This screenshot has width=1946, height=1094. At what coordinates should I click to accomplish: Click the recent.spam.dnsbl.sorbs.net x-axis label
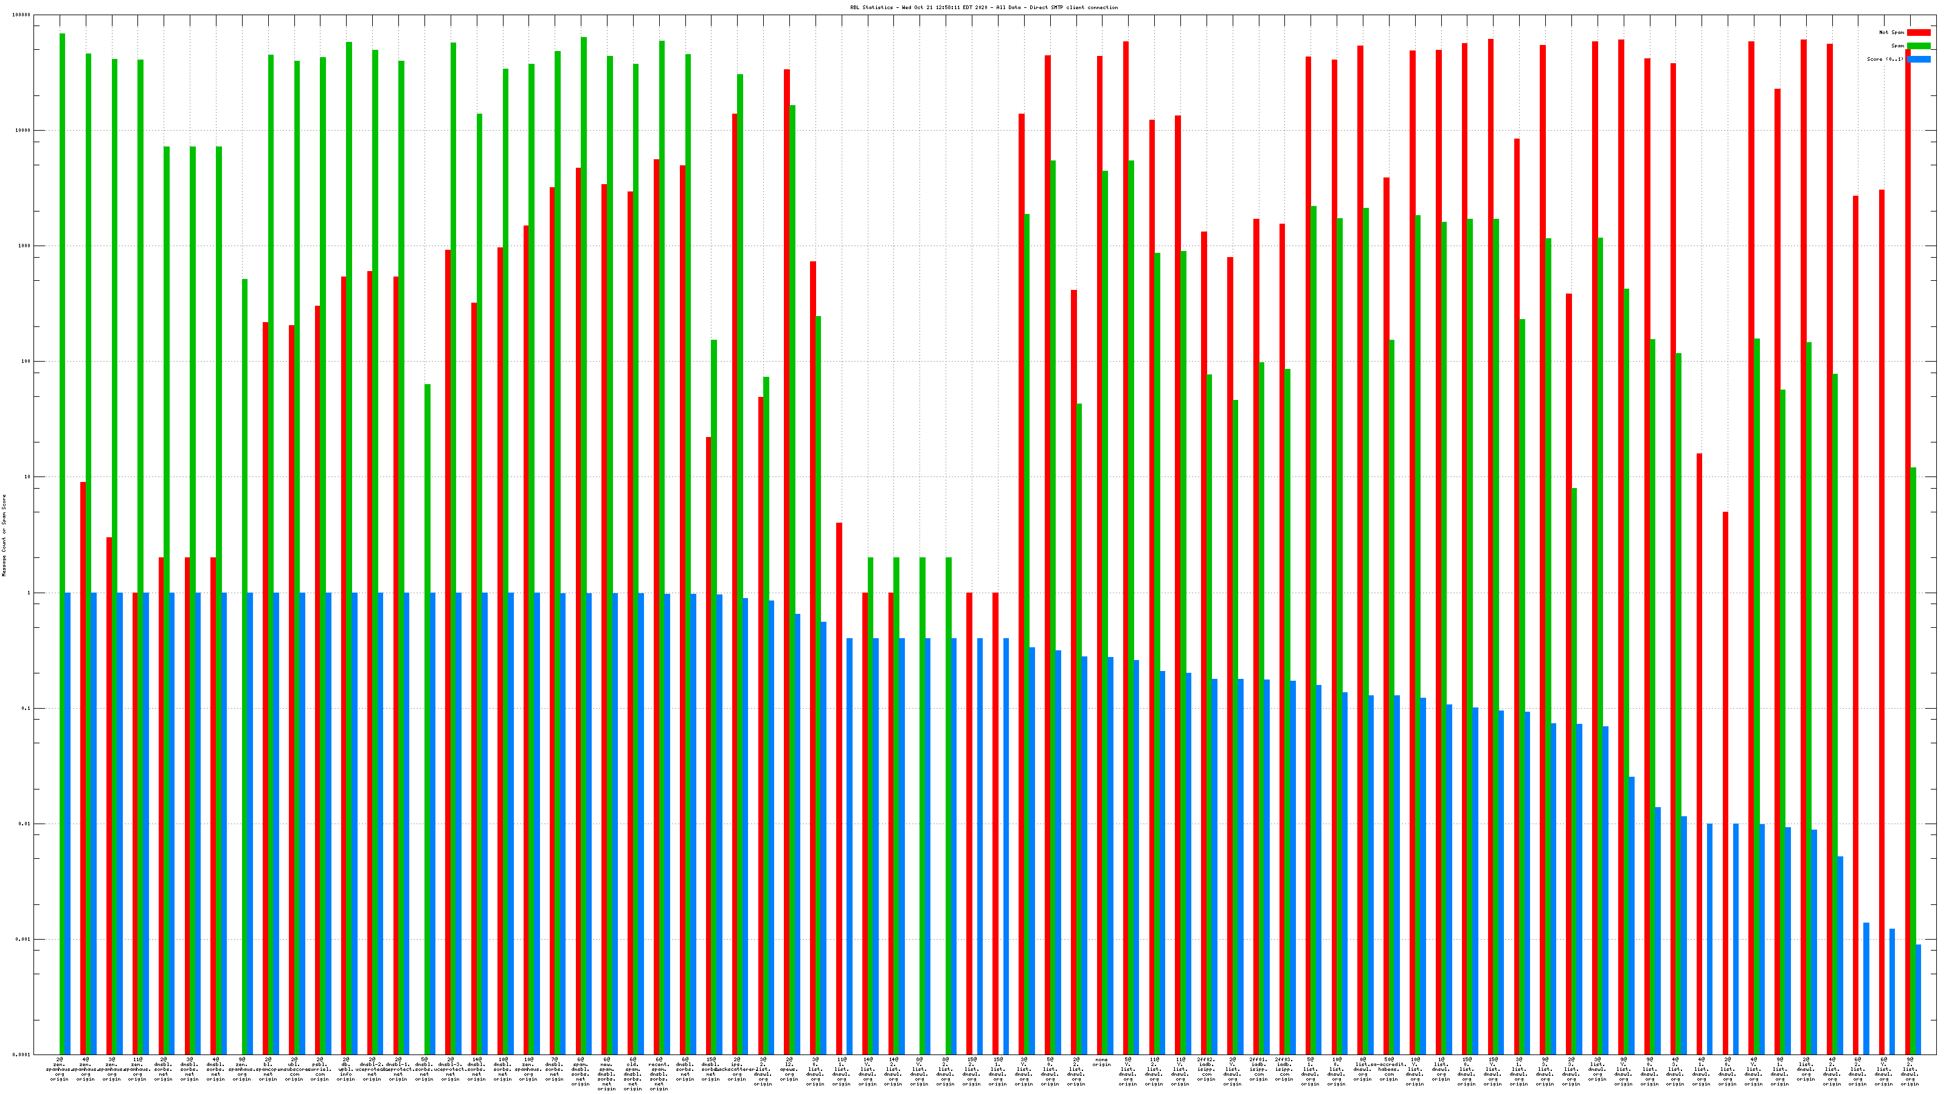coord(659,1073)
